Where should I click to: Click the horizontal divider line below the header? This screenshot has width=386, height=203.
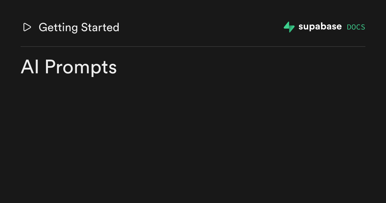coord(193,46)
